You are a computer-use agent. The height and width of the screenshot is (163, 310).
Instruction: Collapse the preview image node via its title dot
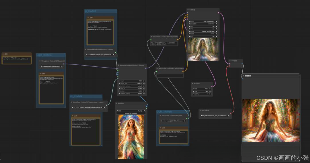243,76
